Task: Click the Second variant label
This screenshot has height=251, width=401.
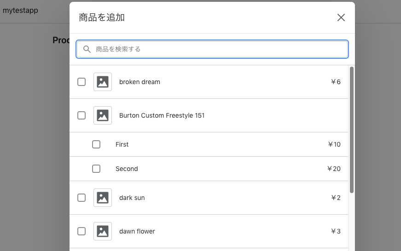Action: pos(127,169)
